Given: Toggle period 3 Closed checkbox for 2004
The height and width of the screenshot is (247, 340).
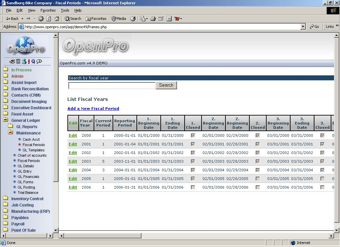Looking at the screenshot, I should point(322,170).
